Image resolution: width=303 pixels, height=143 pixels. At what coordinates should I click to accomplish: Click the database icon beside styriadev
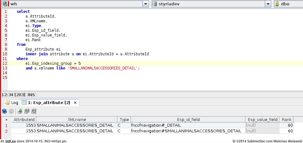click(155, 4)
